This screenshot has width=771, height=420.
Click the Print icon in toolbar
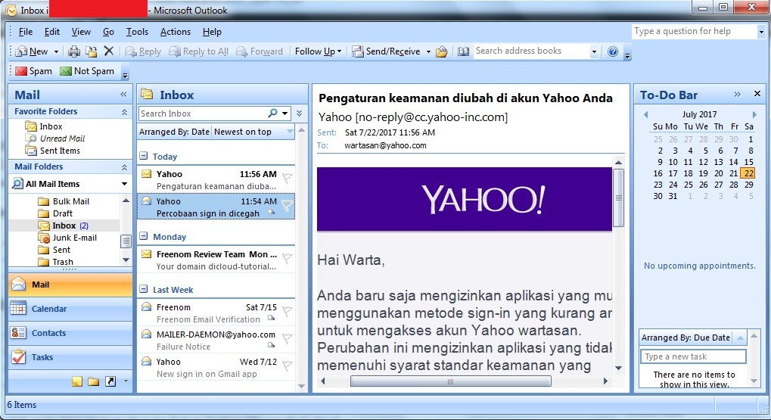[74, 51]
